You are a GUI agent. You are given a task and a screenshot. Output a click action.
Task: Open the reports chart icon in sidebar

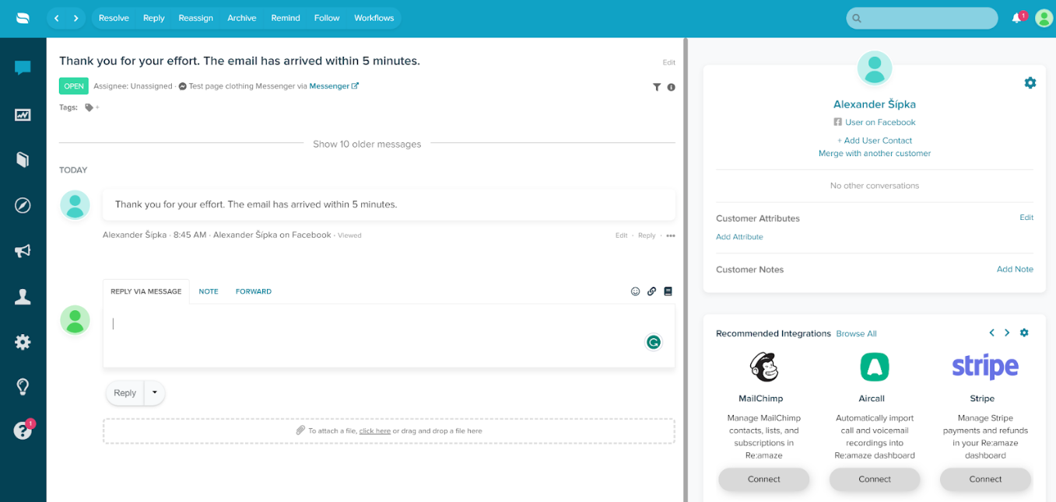pos(23,115)
